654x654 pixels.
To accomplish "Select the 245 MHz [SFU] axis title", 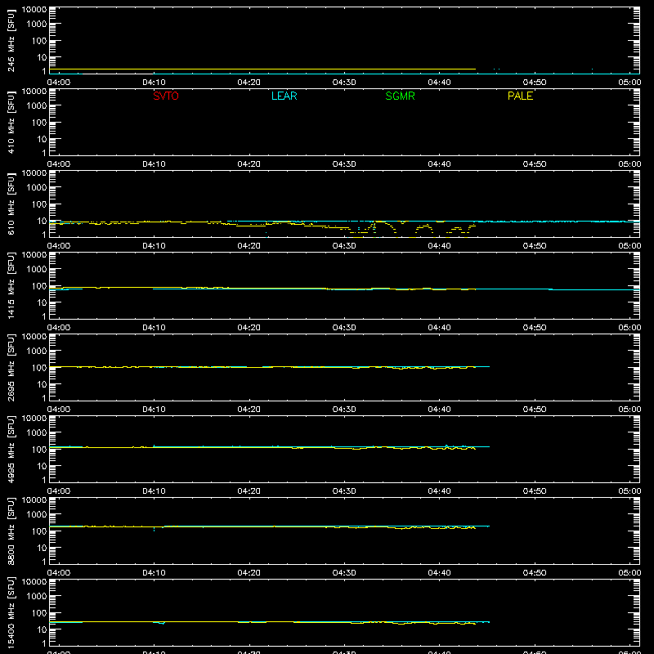I will [11, 41].
